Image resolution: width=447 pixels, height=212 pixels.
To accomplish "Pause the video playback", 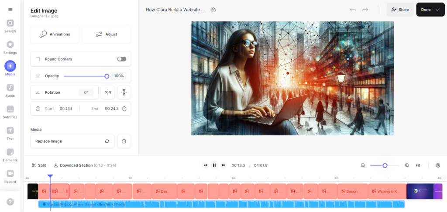I will coord(214,165).
